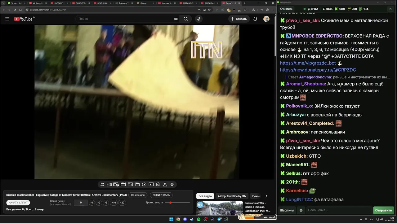This screenshot has height=223, width=397.
Task: Switch to the МАРАМОЙ tab
Action: (188, 3)
